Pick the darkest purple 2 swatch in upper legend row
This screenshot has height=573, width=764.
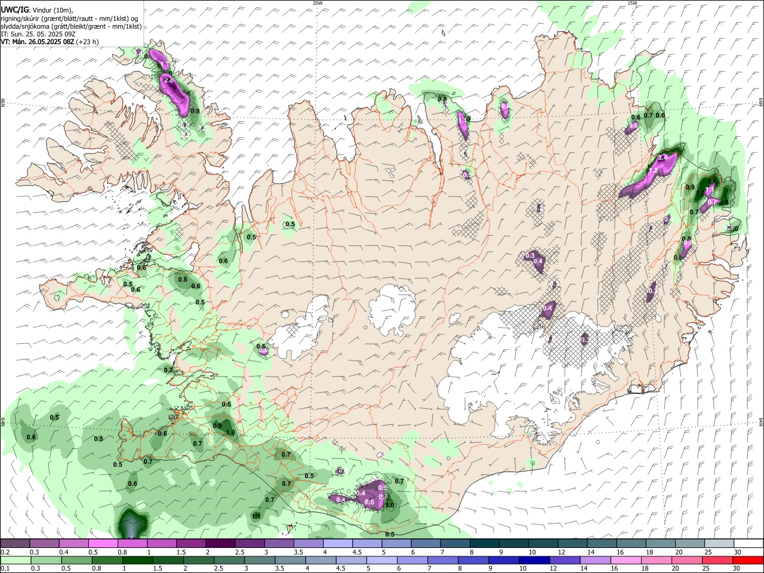click(x=220, y=544)
